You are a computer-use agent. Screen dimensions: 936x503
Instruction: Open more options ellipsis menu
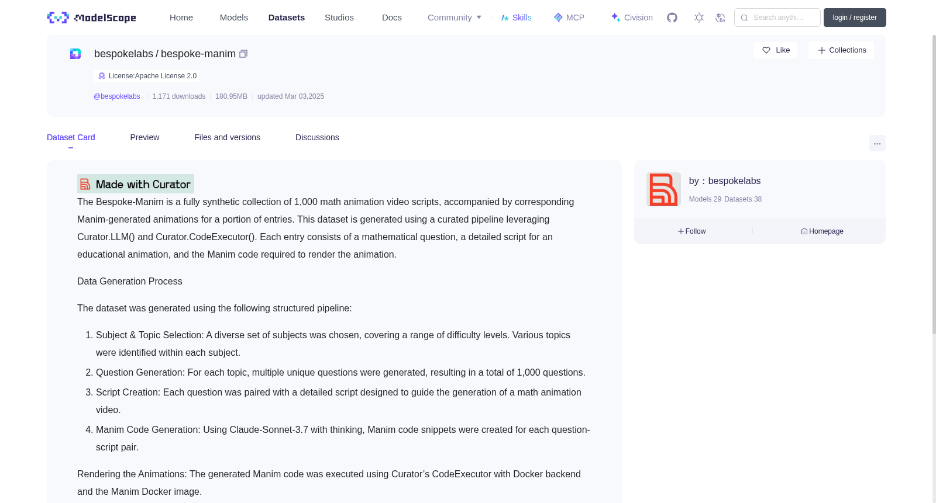tap(877, 143)
